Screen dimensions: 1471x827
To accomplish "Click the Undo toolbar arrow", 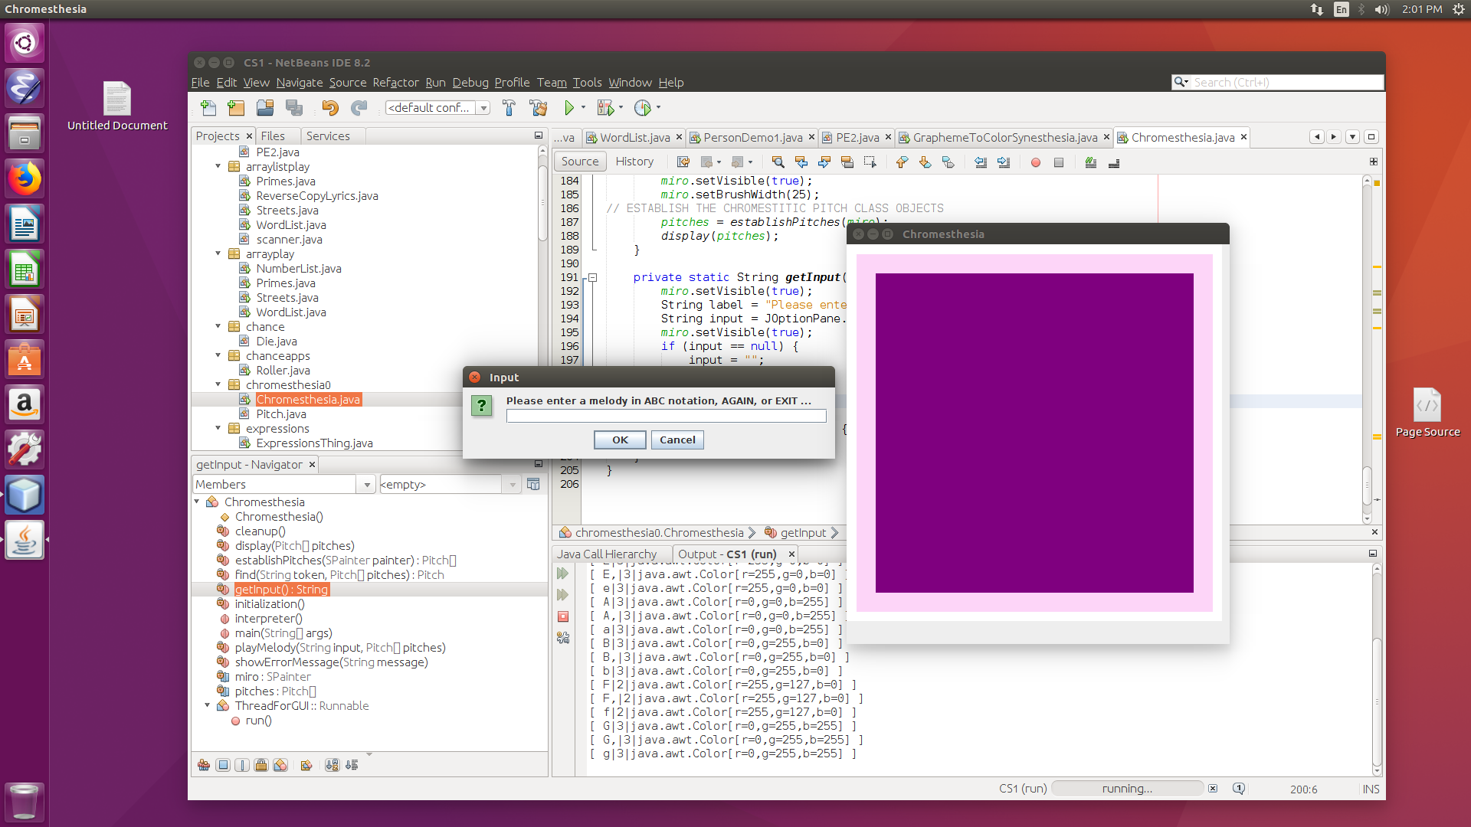I will coord(329,108).
